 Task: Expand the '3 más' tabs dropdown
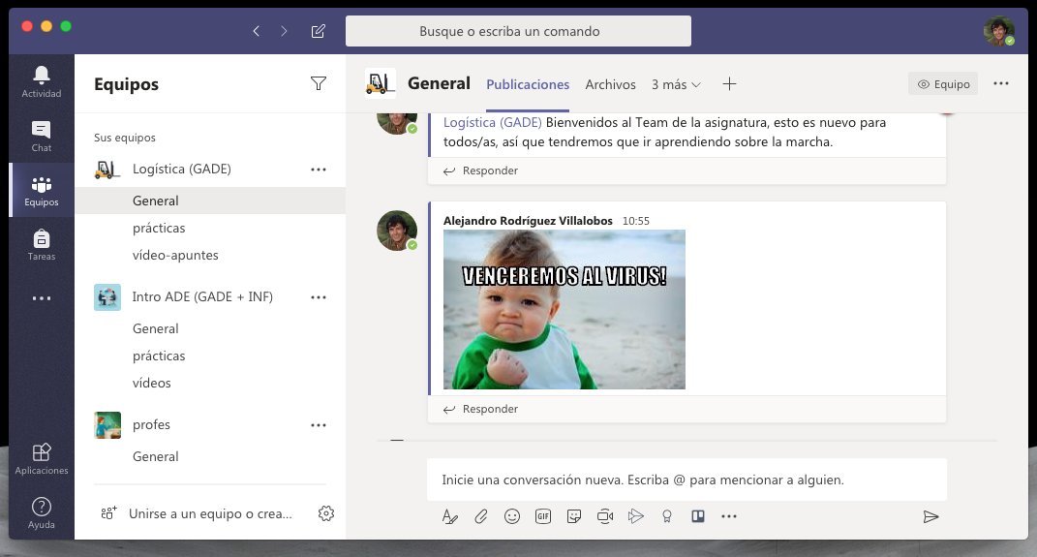pos(676,84)
